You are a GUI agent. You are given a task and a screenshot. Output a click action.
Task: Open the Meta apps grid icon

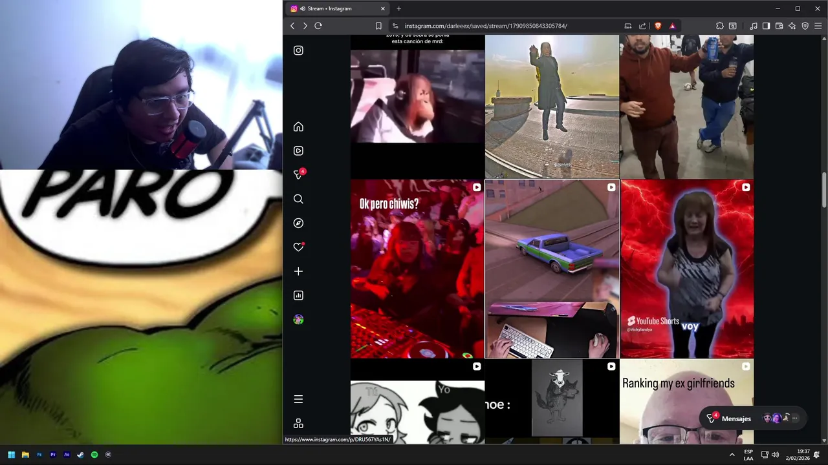click(x=298, y=423)
